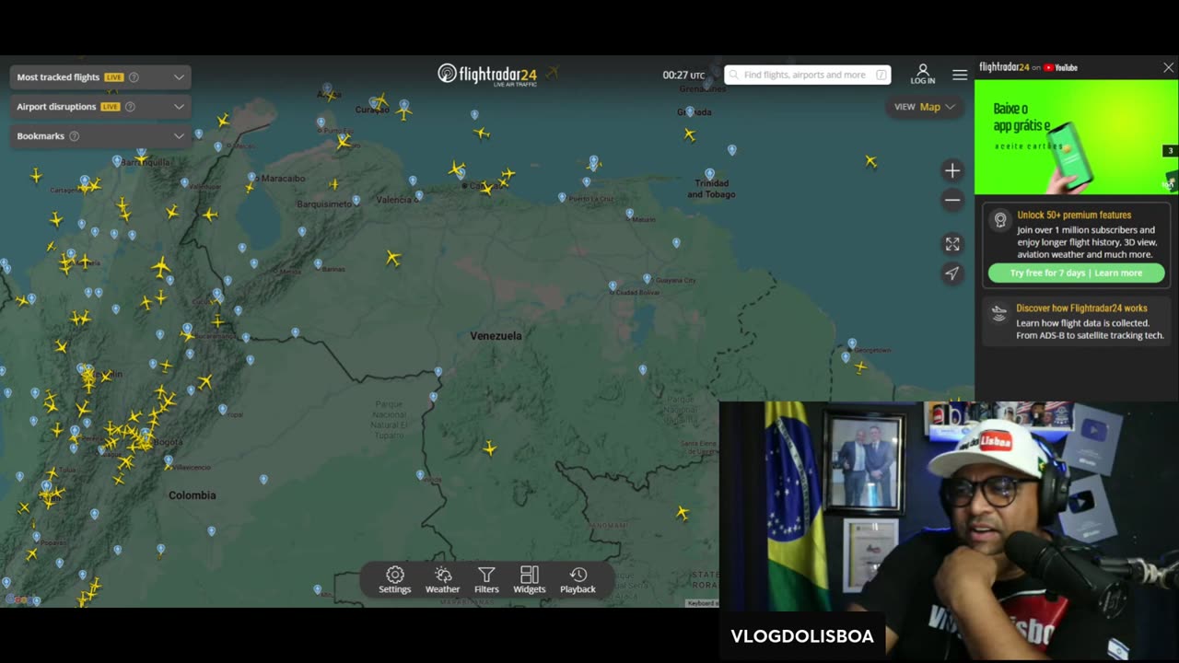Open help icon beside Airport disruptions

(x=130, y=107)
